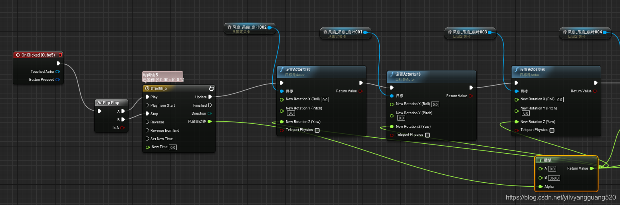Click the Yaw input pin on the leftmost 设置Actor旋转 node
Viewport: 620px width, 205px height.
click(282, 122)
